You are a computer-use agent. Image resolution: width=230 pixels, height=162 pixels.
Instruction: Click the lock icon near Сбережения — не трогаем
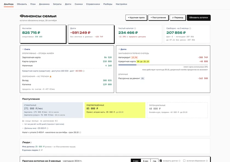click(x=50, y=76)
